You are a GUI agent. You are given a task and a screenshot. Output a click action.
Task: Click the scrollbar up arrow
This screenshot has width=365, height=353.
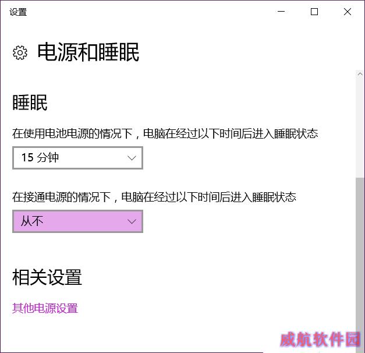coord(360,75)
